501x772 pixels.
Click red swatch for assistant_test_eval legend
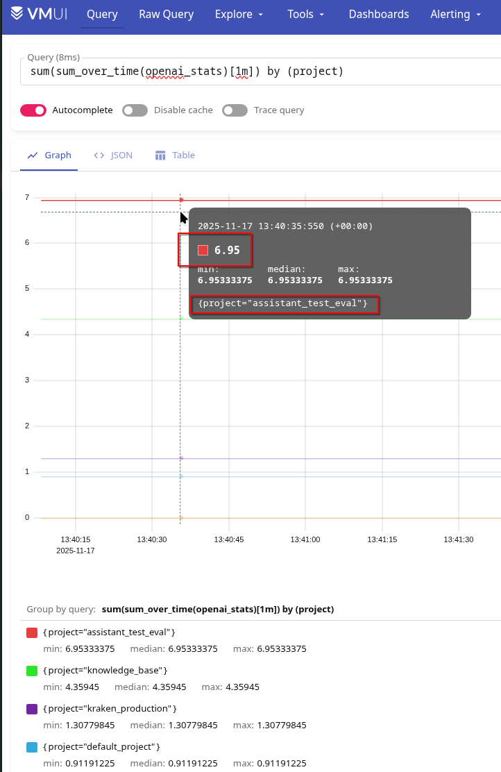point(32,632)
